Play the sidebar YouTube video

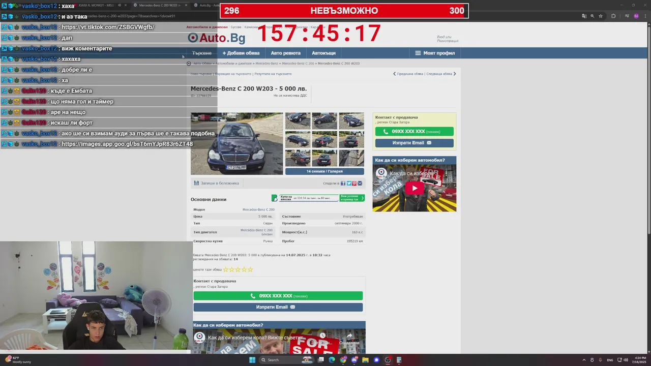(x=414, y=188)
